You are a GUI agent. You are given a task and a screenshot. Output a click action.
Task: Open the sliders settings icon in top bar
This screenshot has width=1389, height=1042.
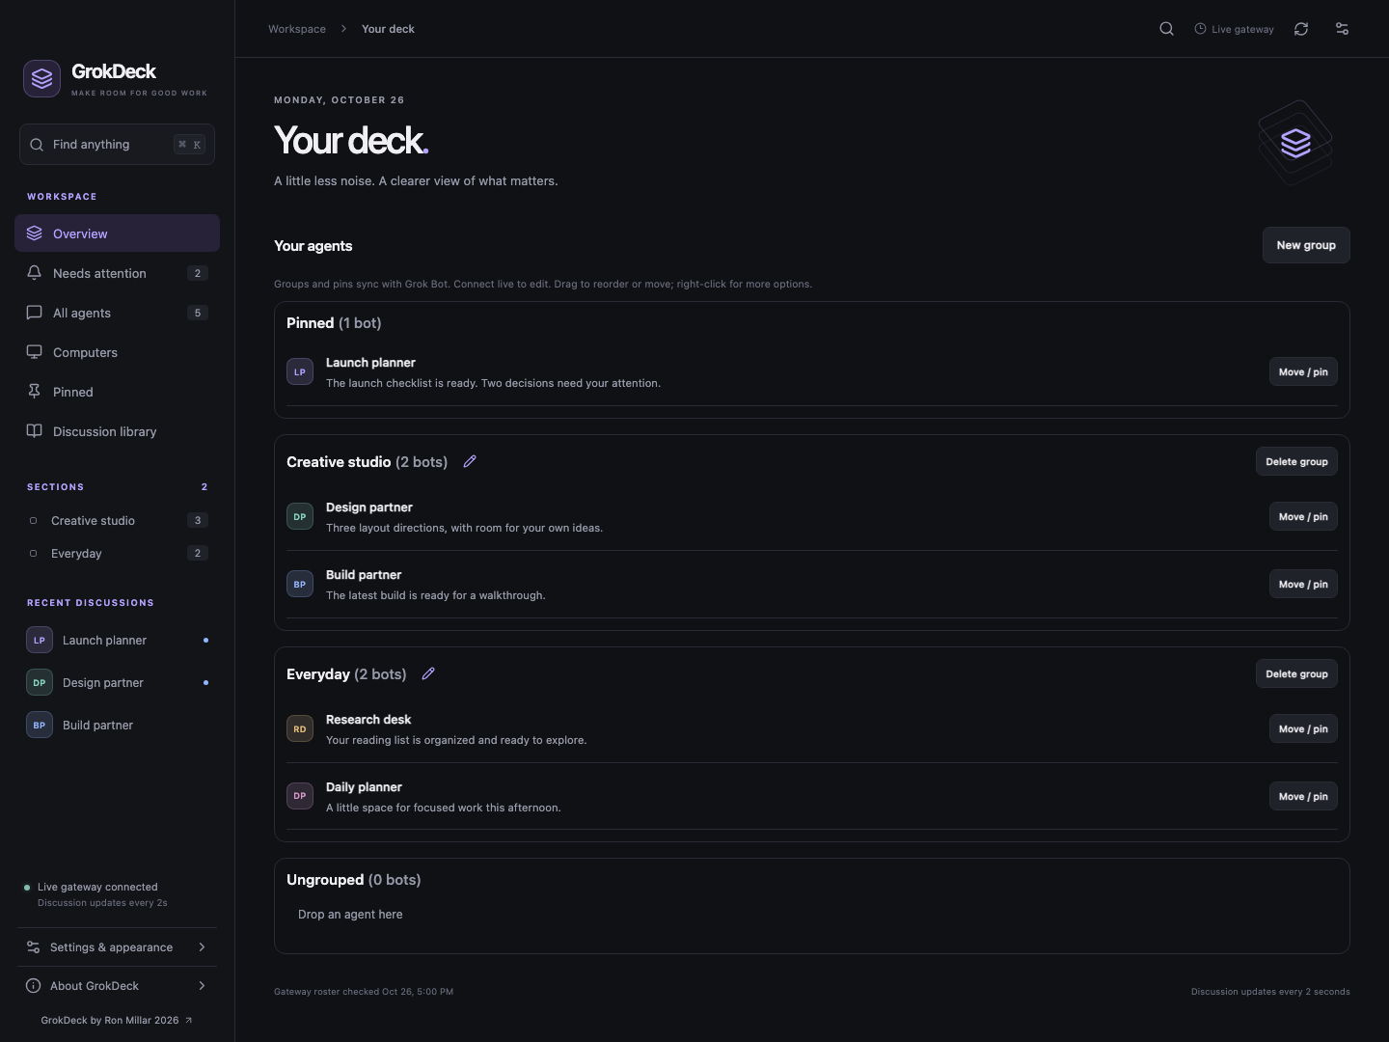click(x=1342, y=29)
